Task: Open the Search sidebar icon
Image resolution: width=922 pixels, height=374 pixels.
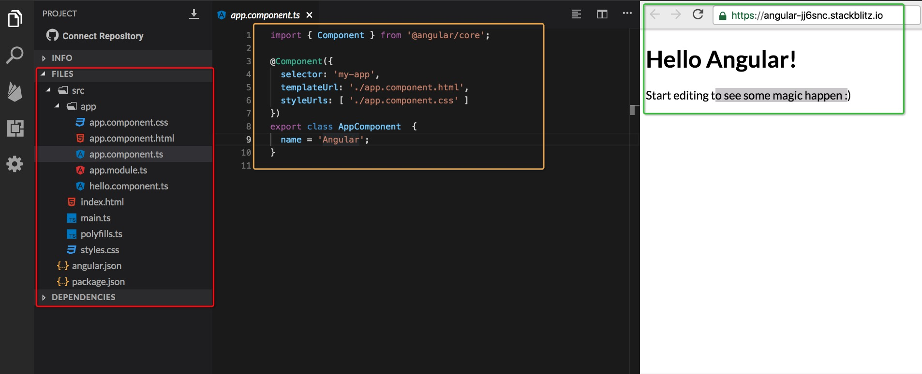Action: pyautogui.click(x=15, y=55)
